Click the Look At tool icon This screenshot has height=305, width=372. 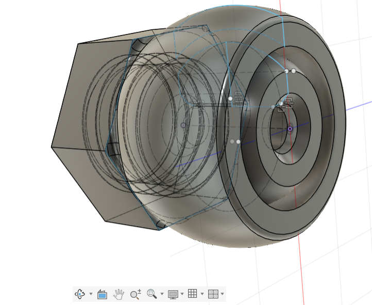[102, 294]
